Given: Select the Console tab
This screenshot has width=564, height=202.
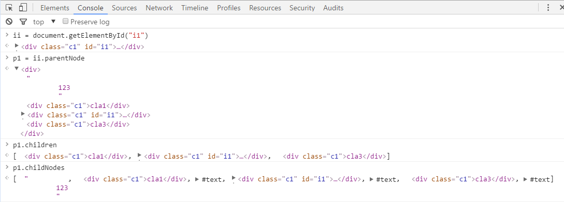Looking at the screenshot, I should (x=90, y=8).
